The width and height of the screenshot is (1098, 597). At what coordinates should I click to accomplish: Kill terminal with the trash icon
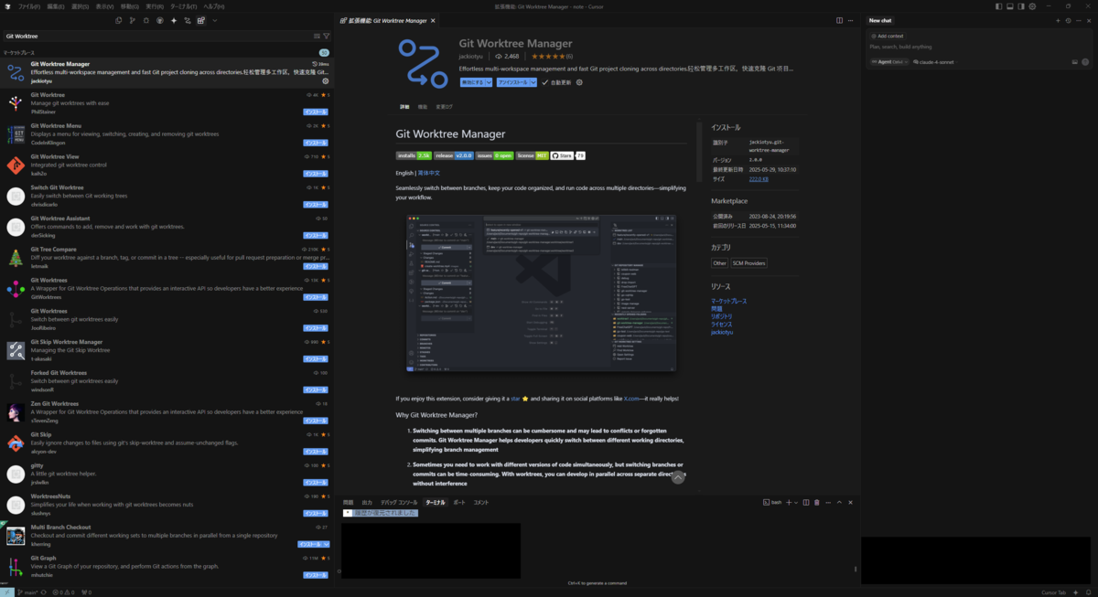coord(817,502)
